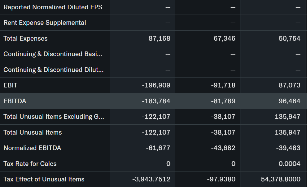Image resolution: width=307 pixels, height=187 pixels.
Task: Click the Total Expenses row label
Action: (25, 38)
